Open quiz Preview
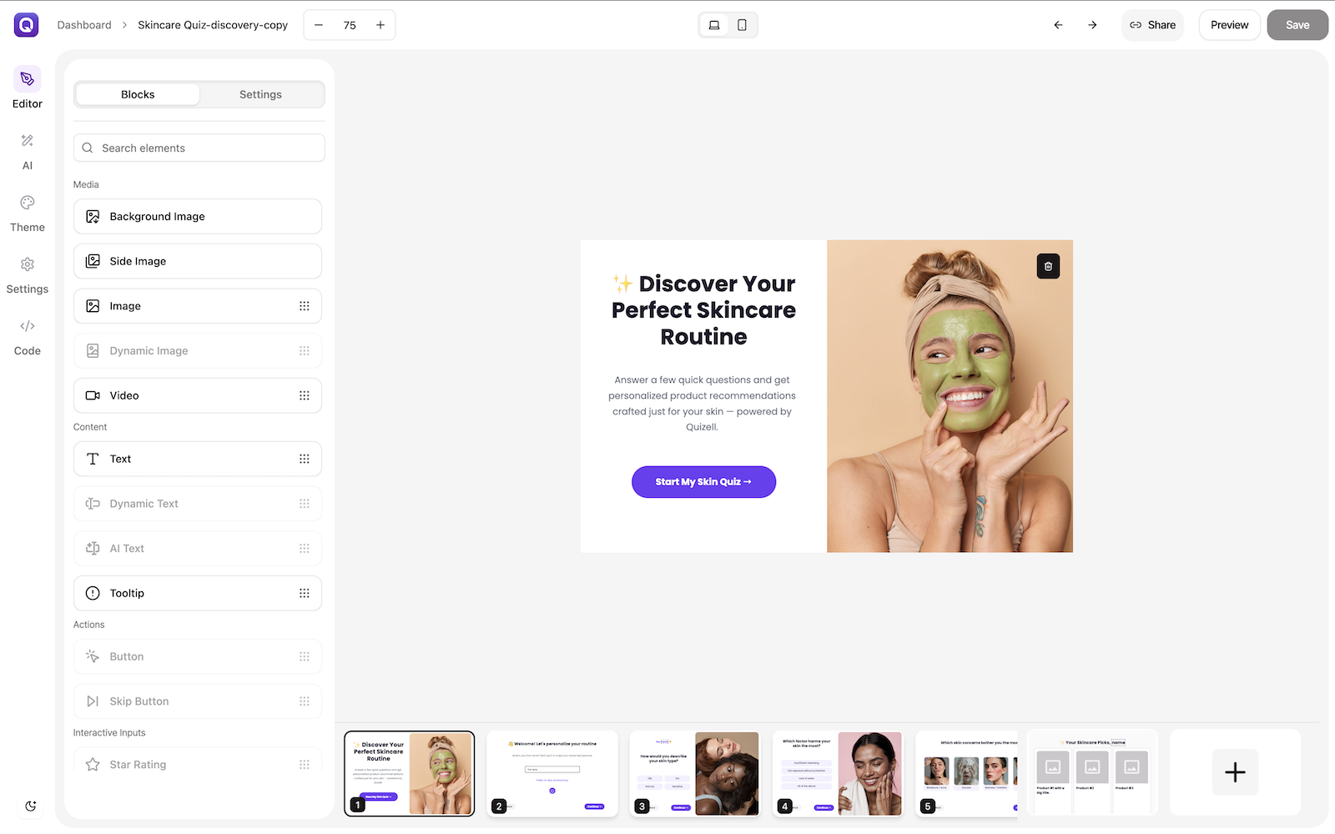This screenshot has height=834, width=1335. (x=1230, y=25)
